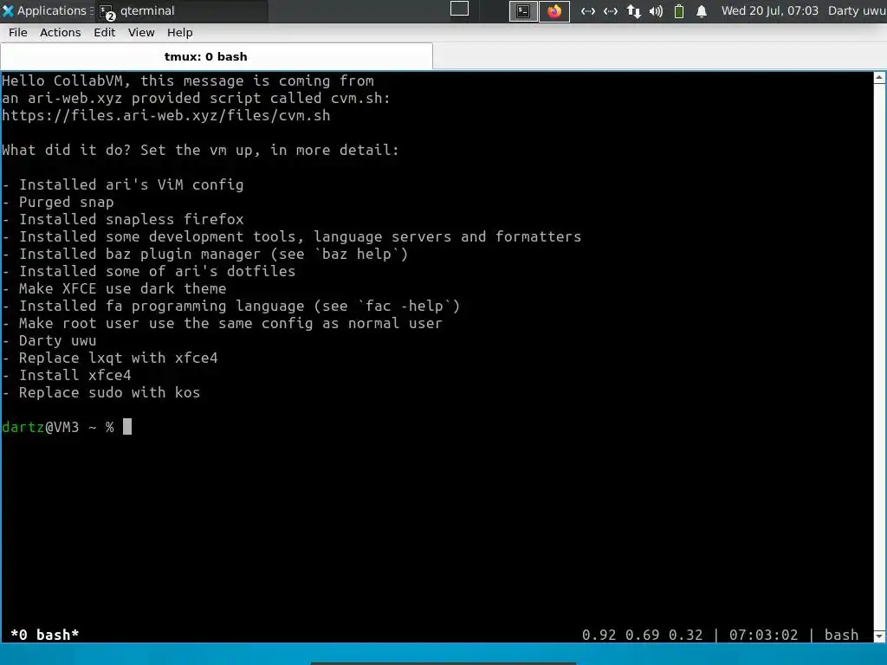Click the tmux status 'bash' hostname label
The height and width of the screenshot is (665, 887).
click(x=841, y=635)
